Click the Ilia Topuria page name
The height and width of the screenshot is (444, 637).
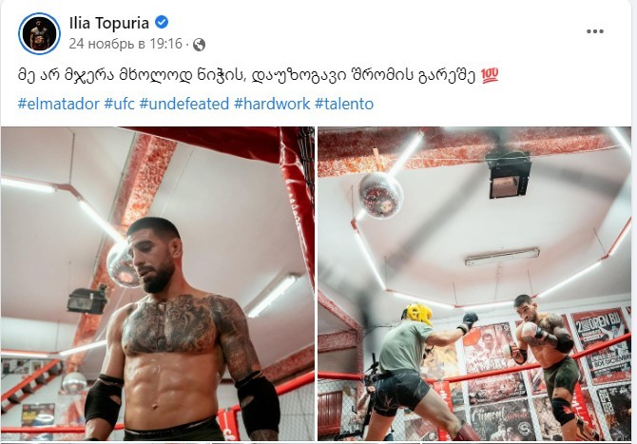coord(109,23)
